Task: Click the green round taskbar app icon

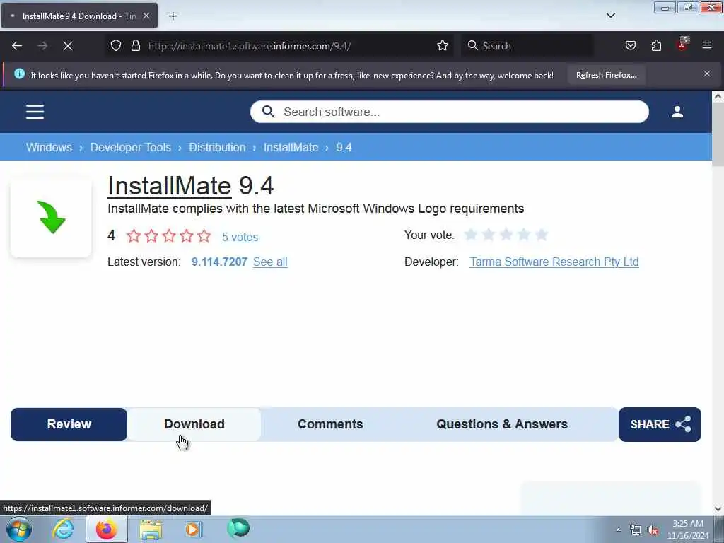Action: point(238,528)
